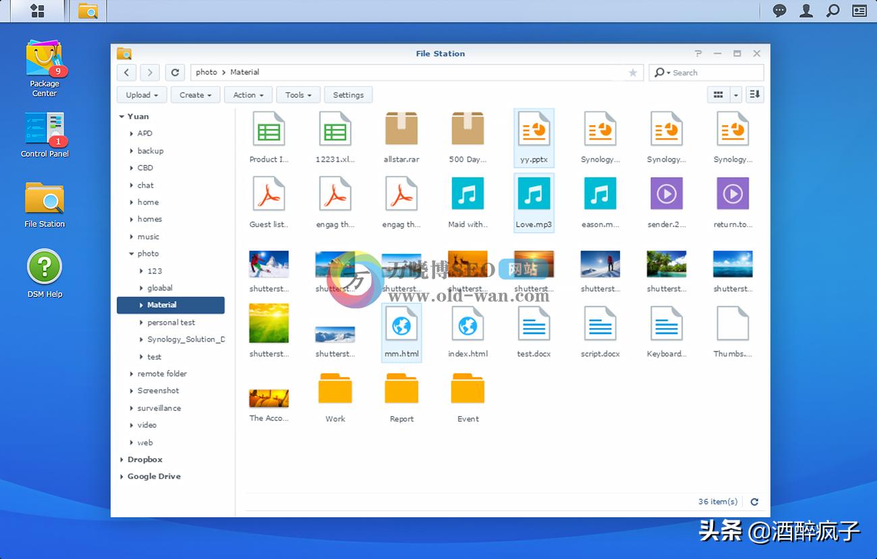
Task: Open the Tools menu
Action: [298, 94]
